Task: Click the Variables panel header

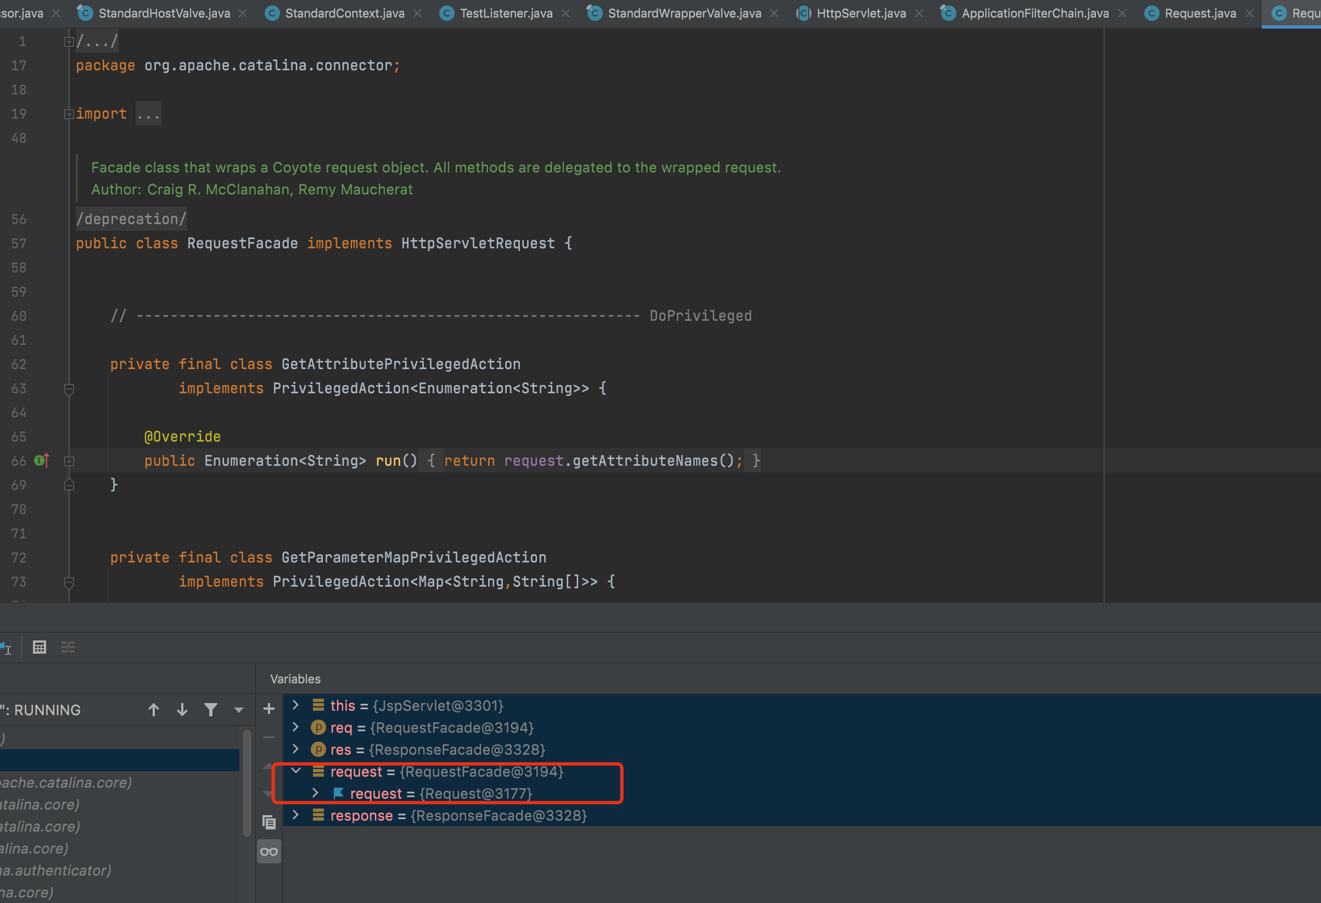Action: [295, 679]
